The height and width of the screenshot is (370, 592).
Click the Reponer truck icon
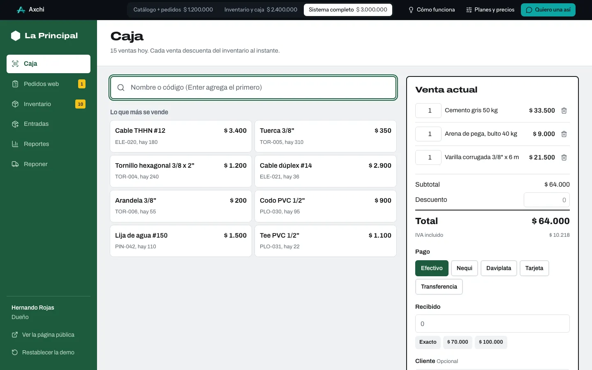tap(15, 164)
